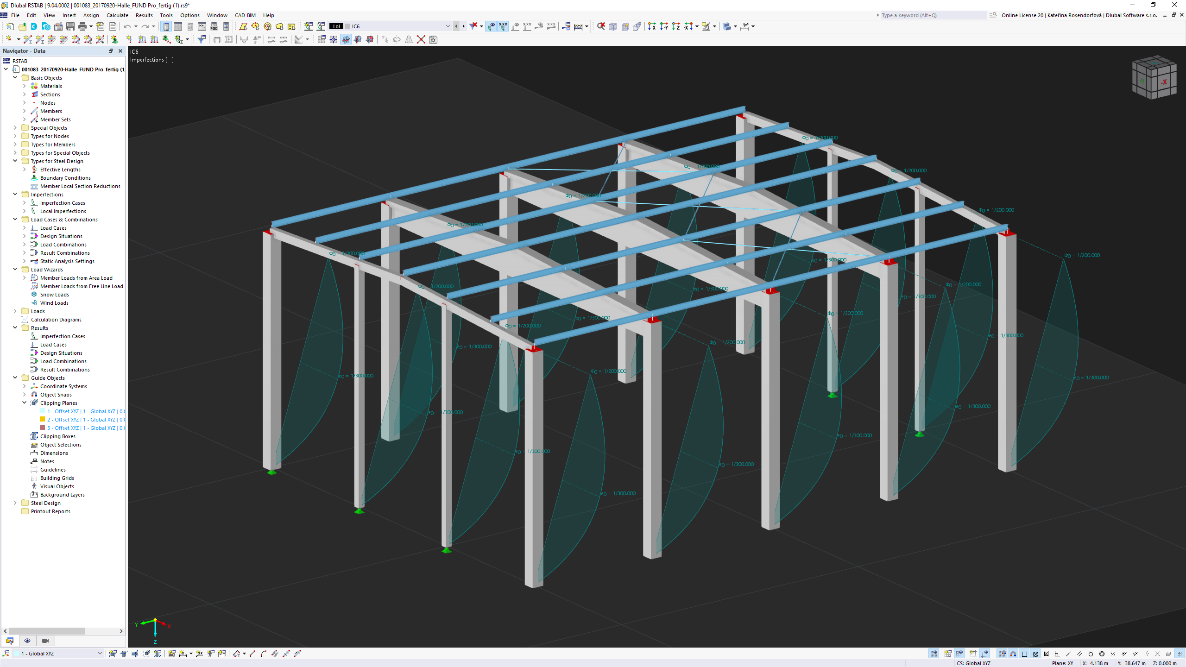Expand the Load Cases & Combinations section
The image size is (1186, 667).
(x=15, y=219)
